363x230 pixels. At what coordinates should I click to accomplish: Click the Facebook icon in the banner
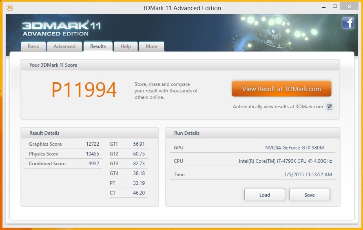(x=348, y=23)
